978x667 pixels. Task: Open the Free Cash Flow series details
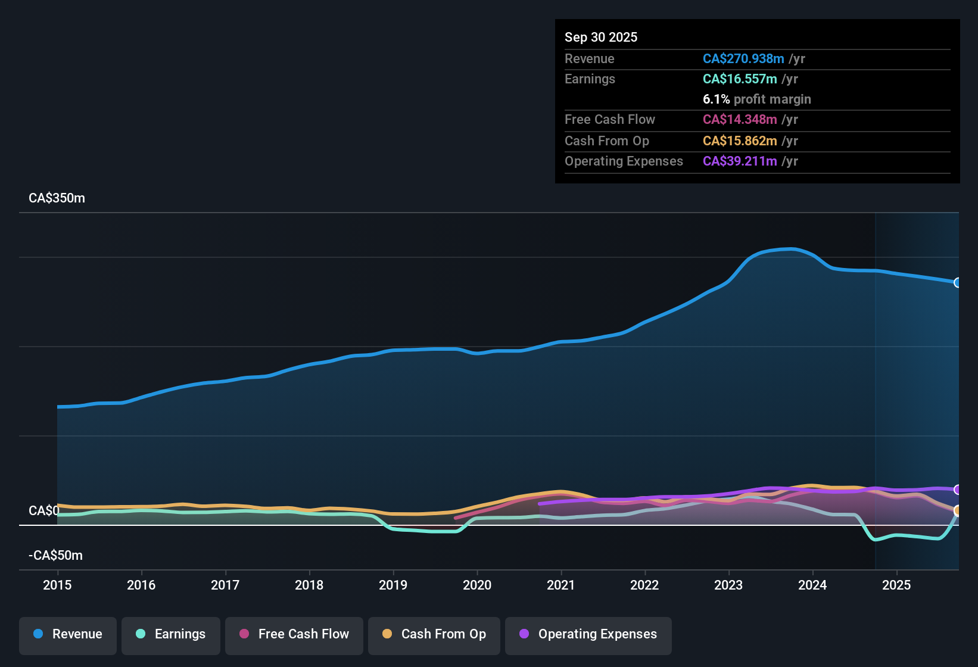click(610, 120)
